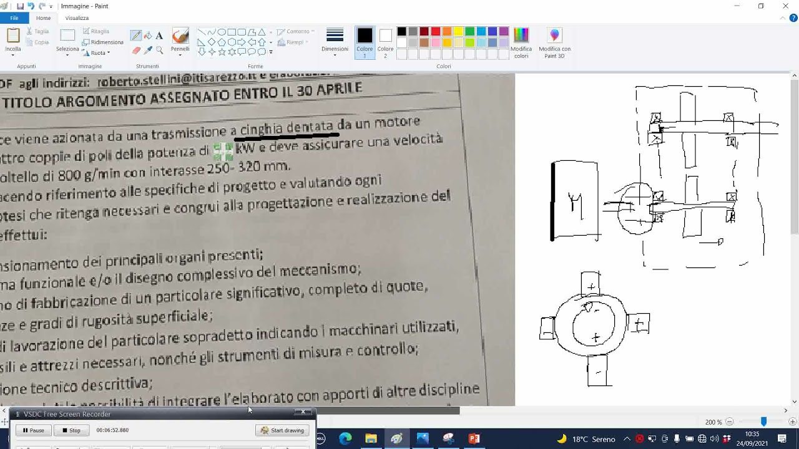The height and width of the screenshot is (449, 799).
Task: Select the Magnifier tool
Action: click(x=160, y=50)
